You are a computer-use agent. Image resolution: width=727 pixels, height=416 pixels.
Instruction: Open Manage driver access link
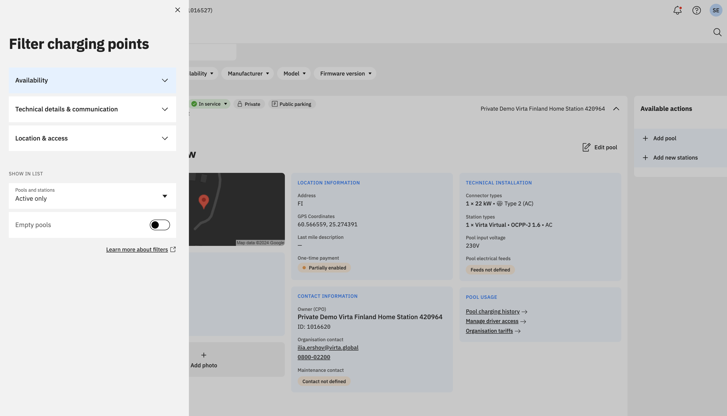[x=496, y=321]
